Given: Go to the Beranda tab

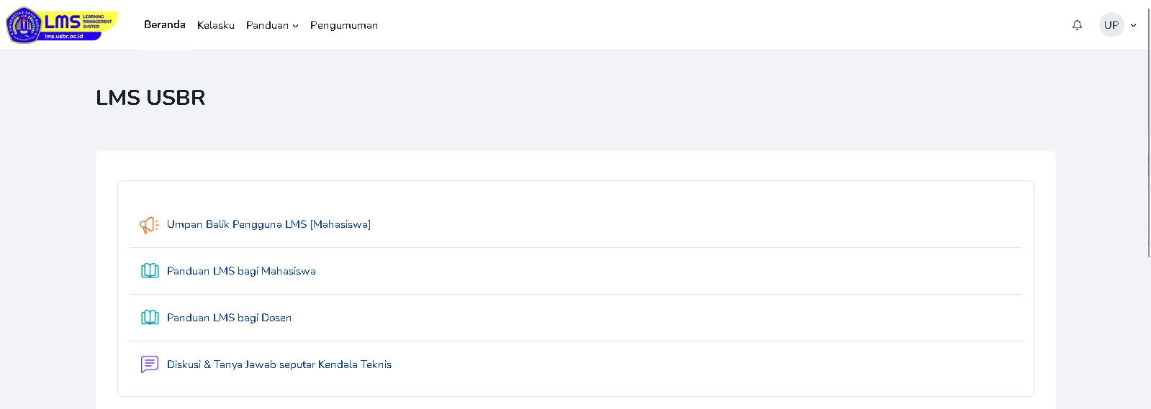Looking at the screenshot, I should tap(165, 25).
